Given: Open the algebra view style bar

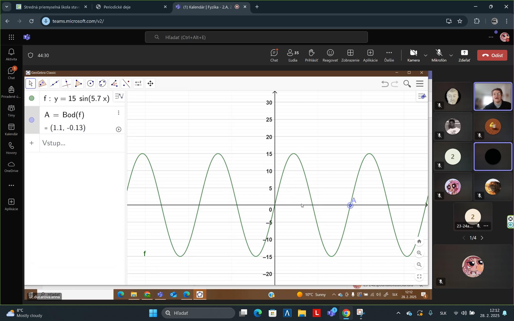Looking at the screenshot, I should [x=119, y=96].
